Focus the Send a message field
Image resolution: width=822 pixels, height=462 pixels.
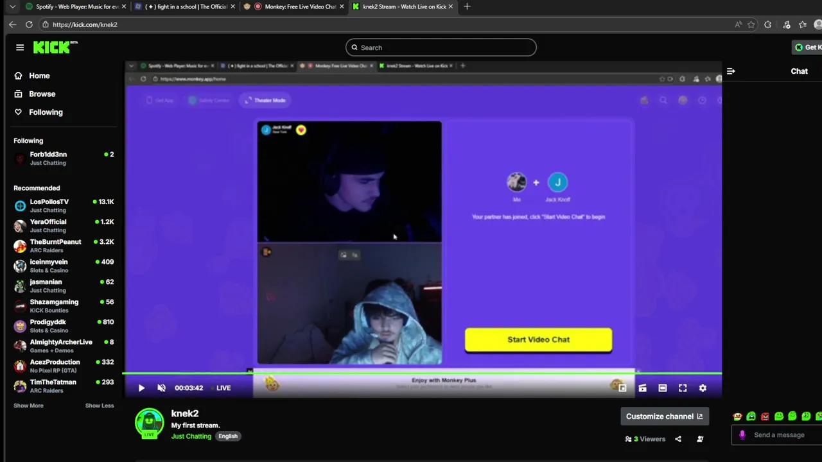coord(778,435)
